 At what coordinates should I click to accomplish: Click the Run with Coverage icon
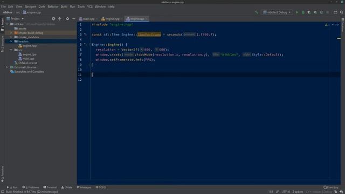tap(309, 12)
